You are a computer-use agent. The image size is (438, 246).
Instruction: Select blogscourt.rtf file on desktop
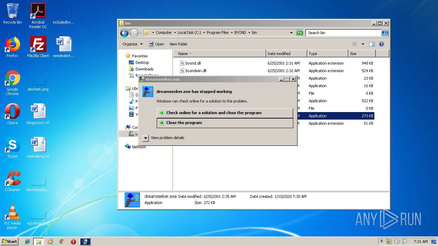pyautogui.click(x=38, y=114)
